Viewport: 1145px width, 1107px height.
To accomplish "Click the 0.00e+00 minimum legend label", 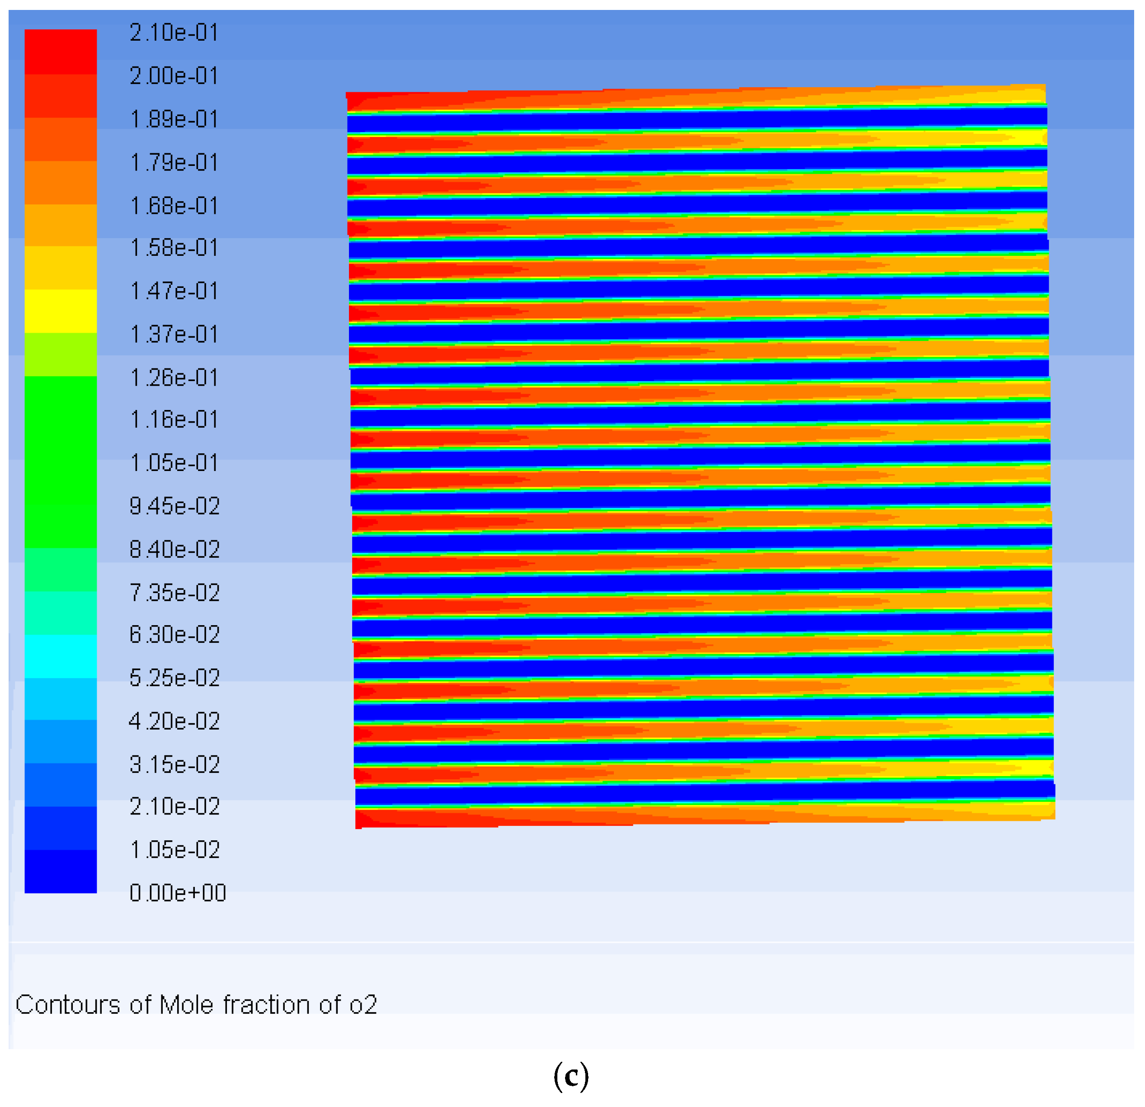I will (x=178, y=893).
